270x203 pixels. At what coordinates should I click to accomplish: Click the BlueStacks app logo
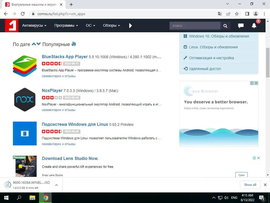(x=25, y=66)
